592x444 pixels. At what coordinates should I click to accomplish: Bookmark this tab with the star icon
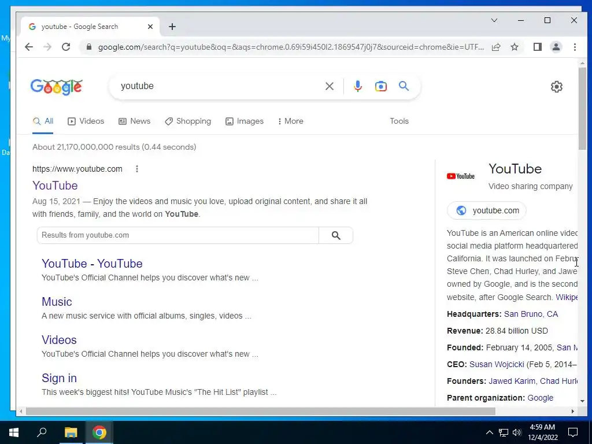(x=515, y=47)
